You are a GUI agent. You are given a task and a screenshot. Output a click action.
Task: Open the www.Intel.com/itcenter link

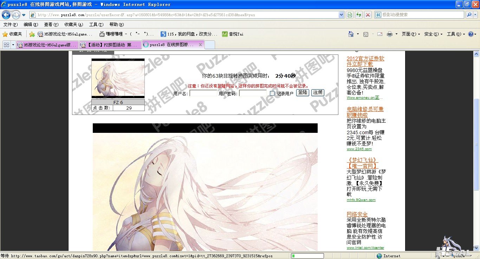pyautogui.click(x=365, y=248)
